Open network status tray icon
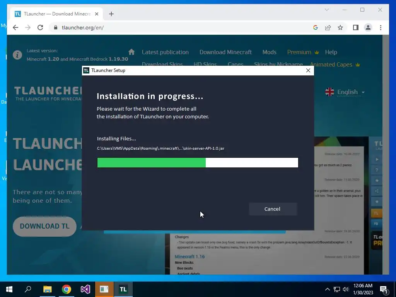Viewport: 396px width, 297px height. click(x=337, y=289)
